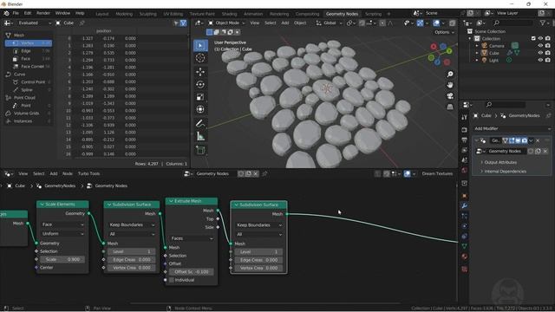Open the Face domain dropdown on Scale Elements

62,224
